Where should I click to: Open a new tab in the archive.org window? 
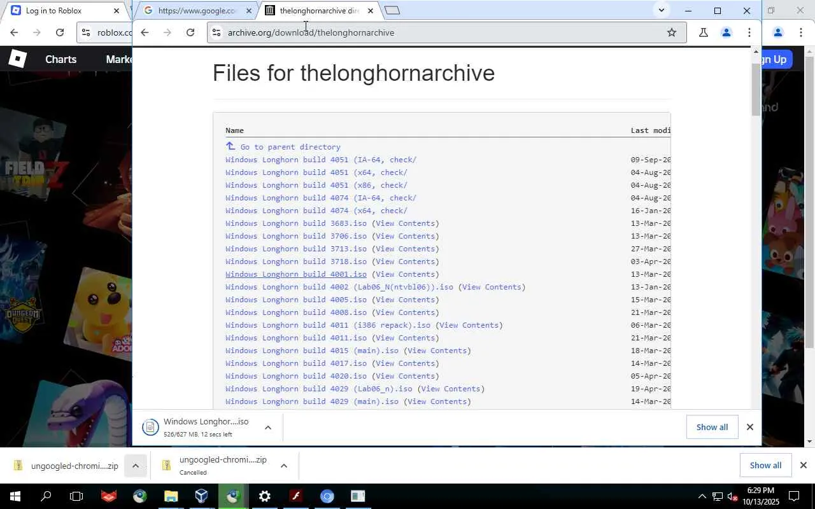point(392,11)
